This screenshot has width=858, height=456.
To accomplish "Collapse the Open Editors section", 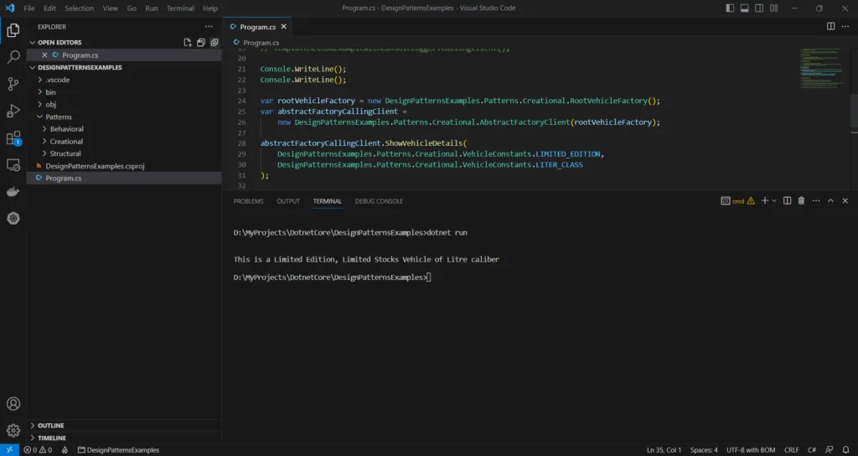I will (x=33, y=42).
